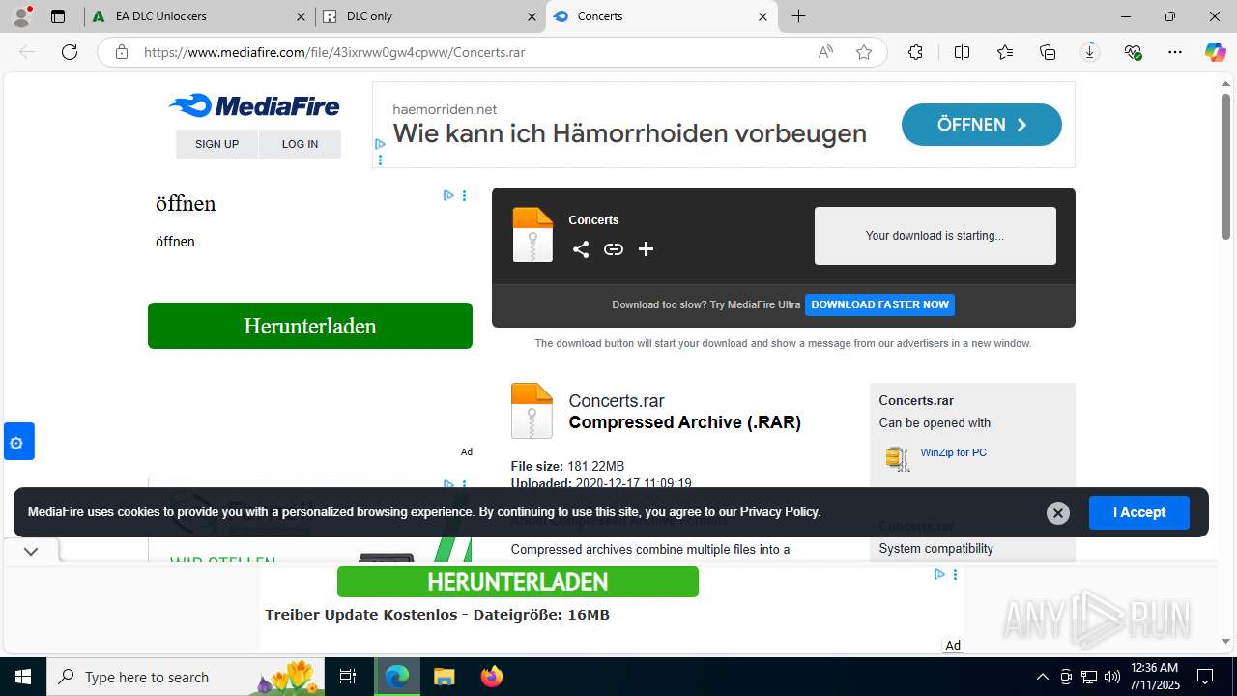This screenshot has width=1237, height=696.
Task: Open a new browser tab
Action: 798,16
